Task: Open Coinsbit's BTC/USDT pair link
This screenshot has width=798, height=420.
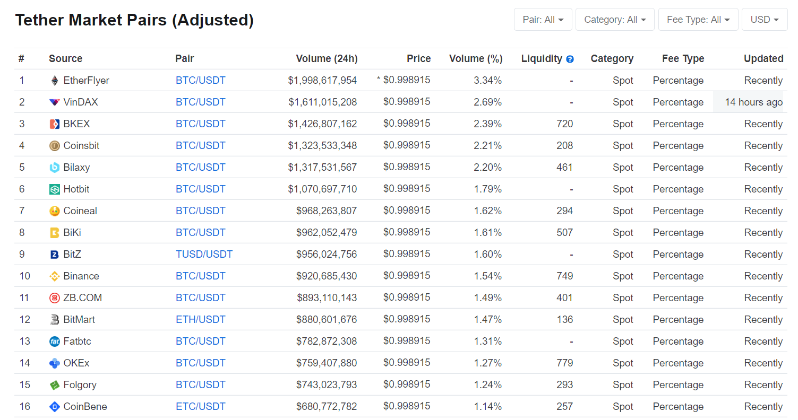Action: (x=201, y=146)
